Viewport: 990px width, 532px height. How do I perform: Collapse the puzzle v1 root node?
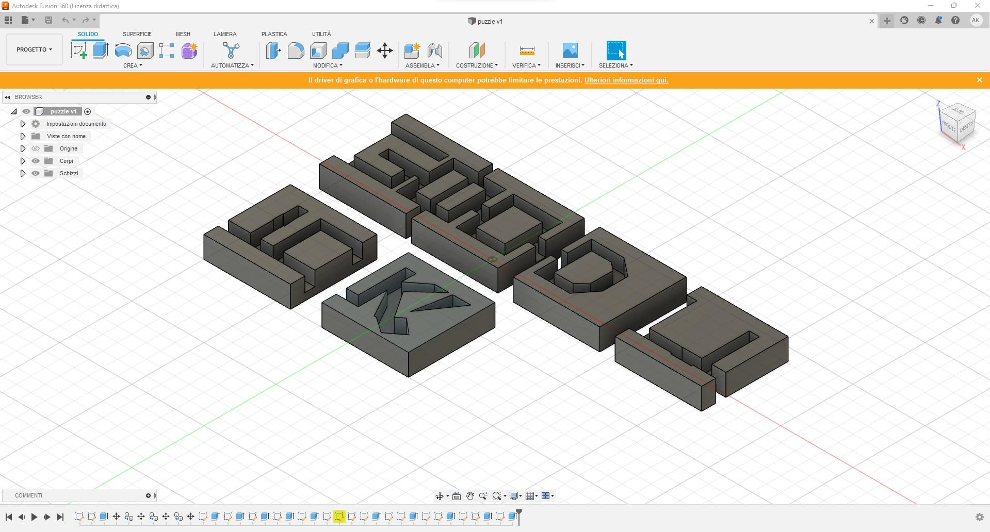click(14, 111)
